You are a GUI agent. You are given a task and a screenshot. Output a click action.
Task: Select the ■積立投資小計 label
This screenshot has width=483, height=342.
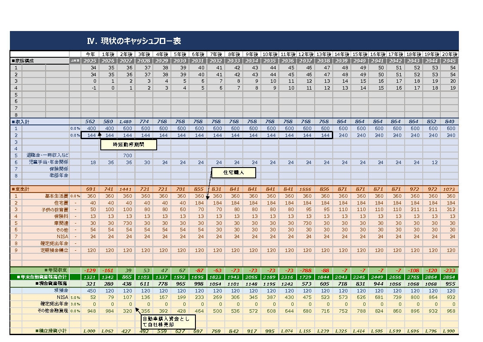pos(51,331)
